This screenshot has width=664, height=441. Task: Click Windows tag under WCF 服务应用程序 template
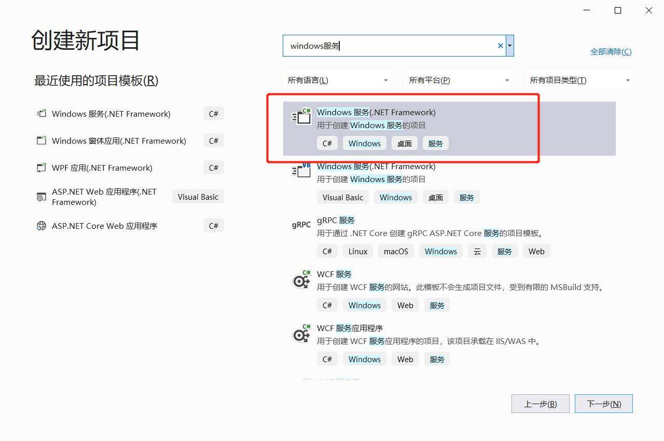pyautogui.click(x=365, y=359)
